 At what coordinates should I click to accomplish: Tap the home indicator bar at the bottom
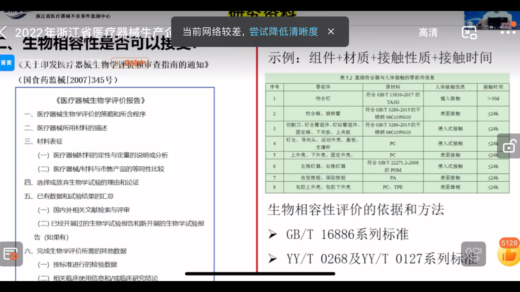[x=260, y=274]
